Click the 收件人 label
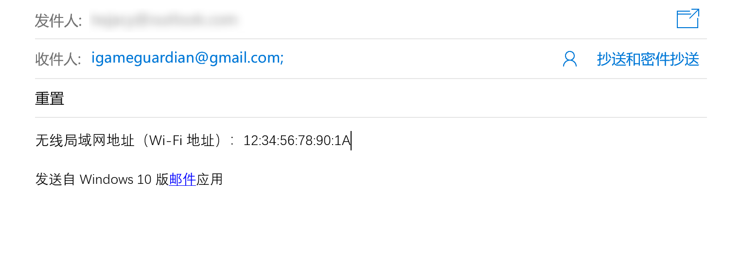Viewport: 742px width, 261px height. [x=58, y=59]
